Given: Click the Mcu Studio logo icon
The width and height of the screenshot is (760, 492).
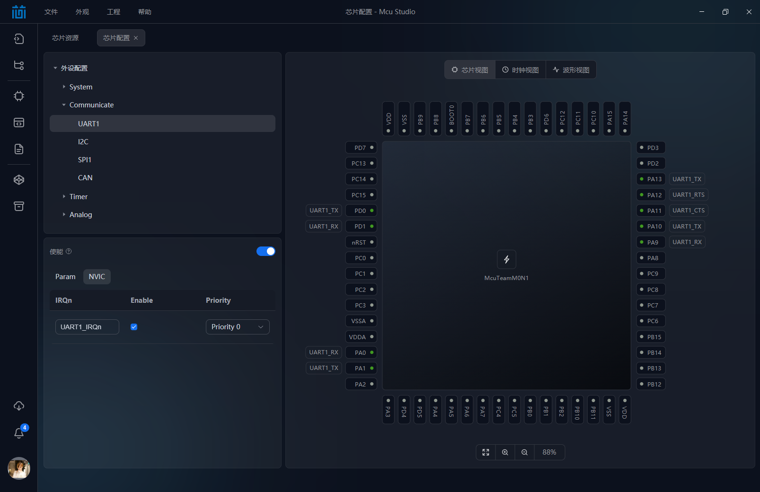Looking at the screenshot, I should pos(18,11).
